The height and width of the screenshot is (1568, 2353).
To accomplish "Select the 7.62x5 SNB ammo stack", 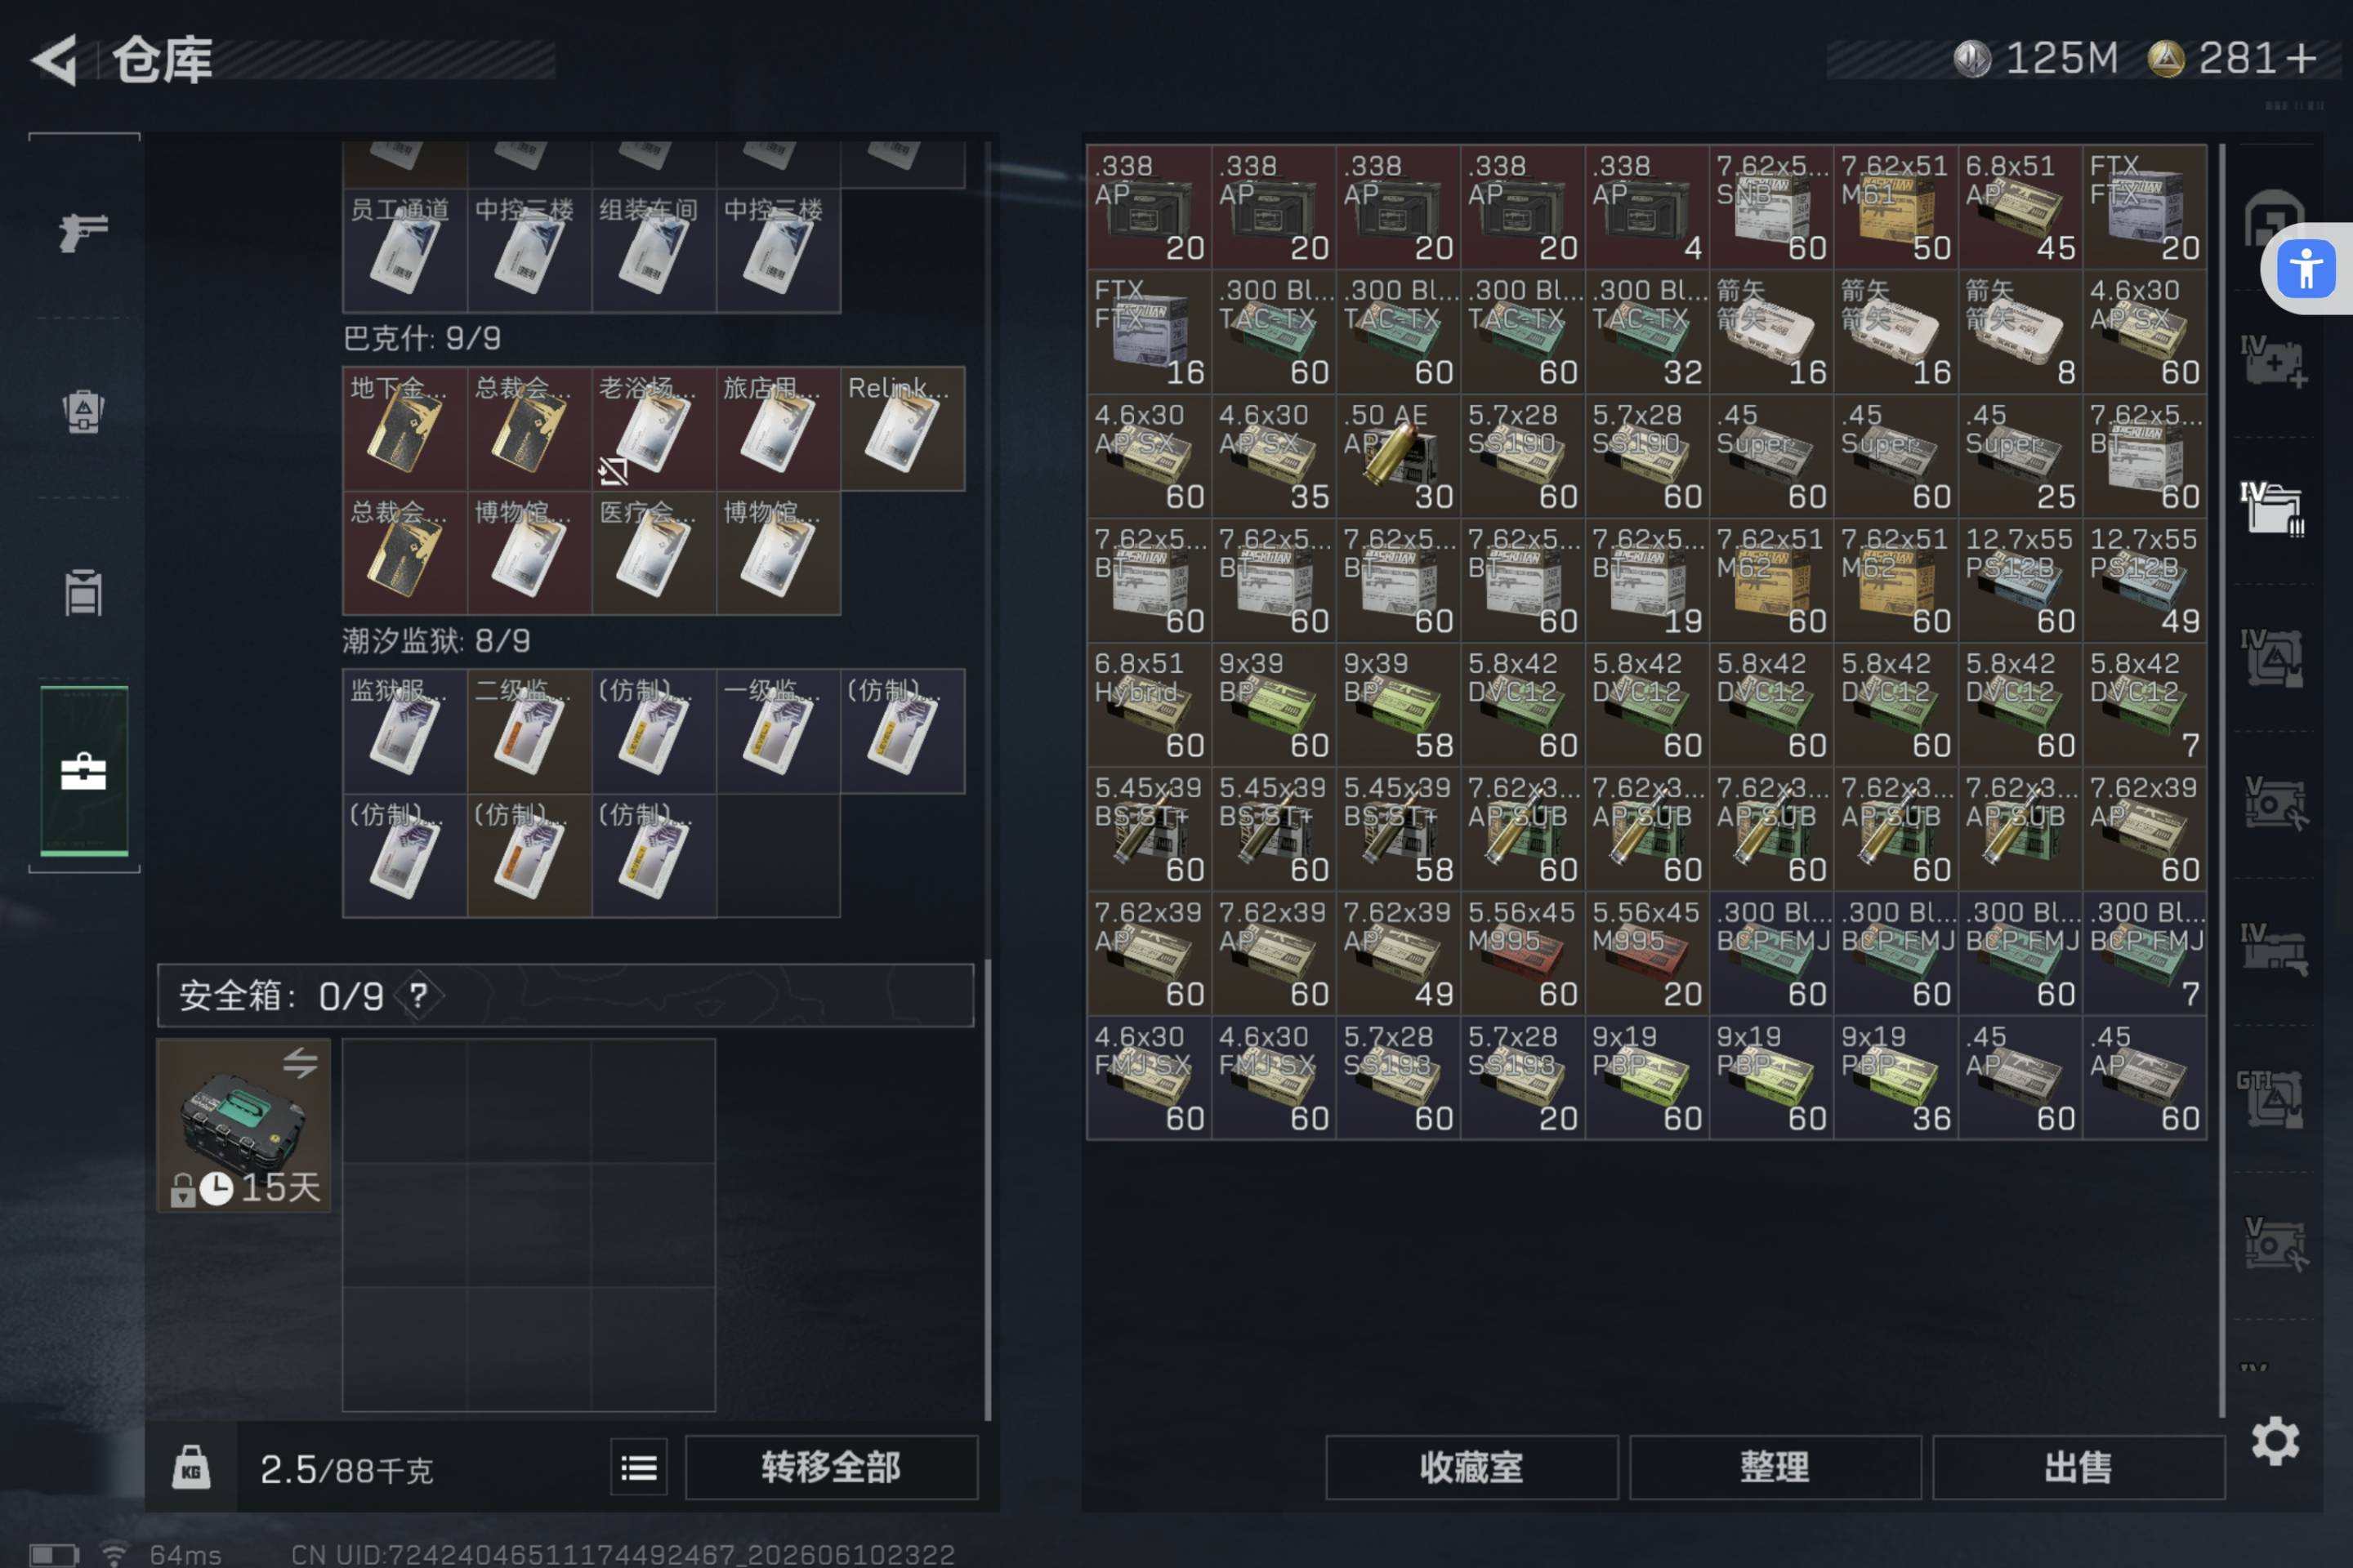I will (1772, 207).
